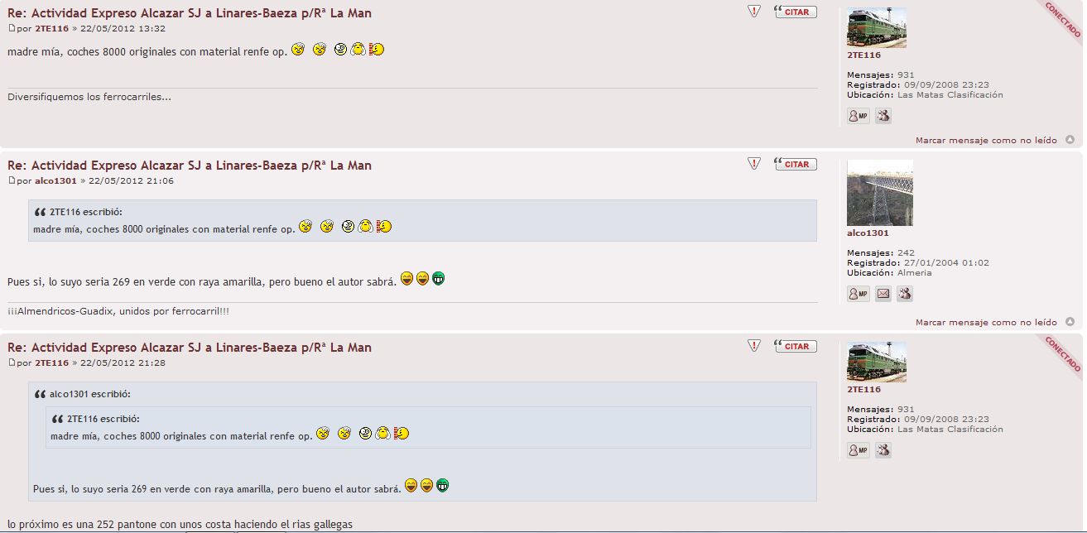Open alco1301 author link in second post byline
The width and height of the screenshot is (1087, 533).
coord(55,180)
